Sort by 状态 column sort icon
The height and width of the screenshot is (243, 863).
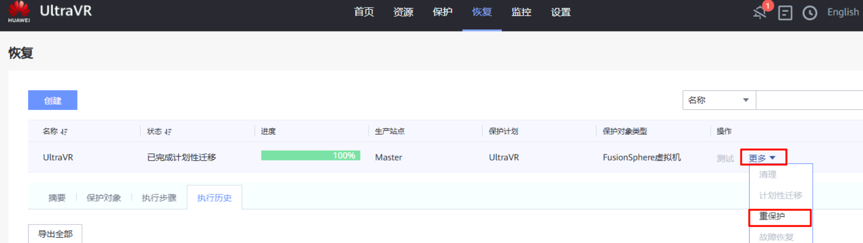(168, 132)
